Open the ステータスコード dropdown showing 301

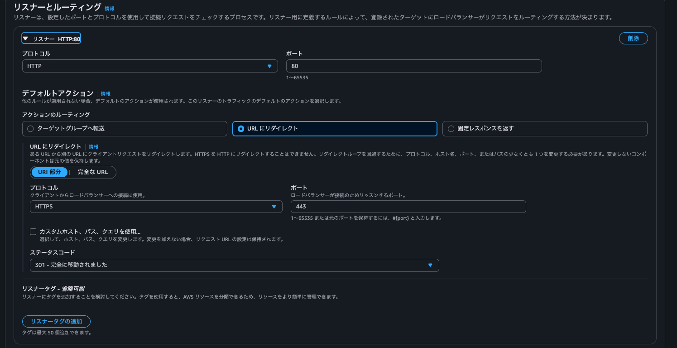234,265
